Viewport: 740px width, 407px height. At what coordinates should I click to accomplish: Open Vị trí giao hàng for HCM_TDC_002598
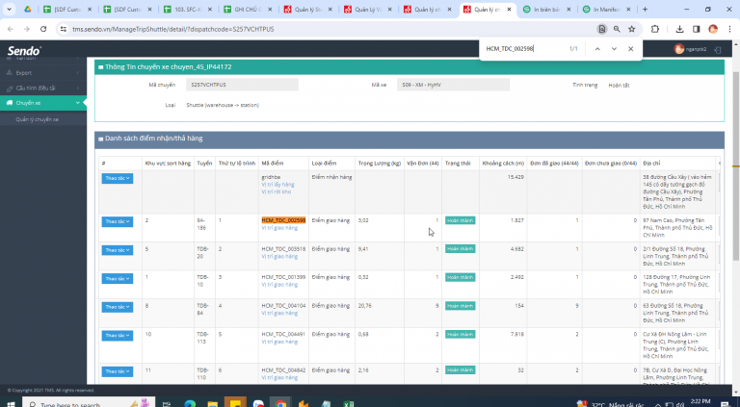pos(279,228)
